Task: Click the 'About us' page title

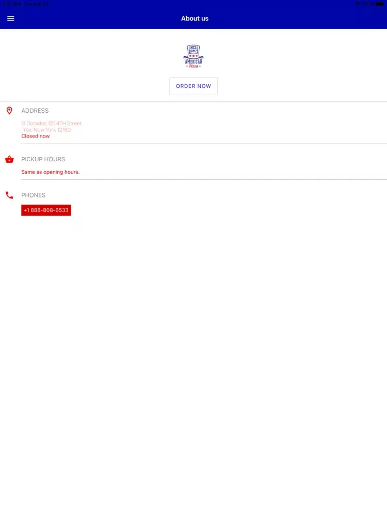Action: click(x=195, y=19)
